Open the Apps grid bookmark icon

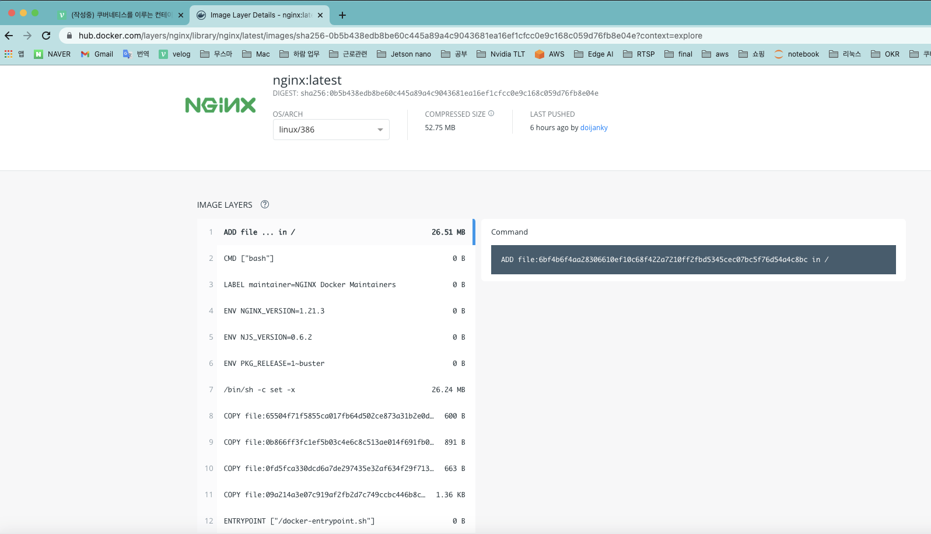coord(9,54)
